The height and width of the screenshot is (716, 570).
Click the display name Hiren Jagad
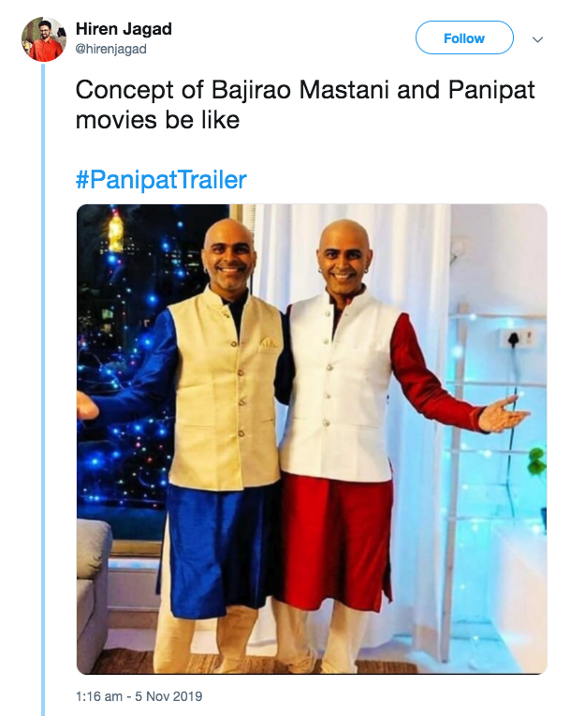pos(123,30)
